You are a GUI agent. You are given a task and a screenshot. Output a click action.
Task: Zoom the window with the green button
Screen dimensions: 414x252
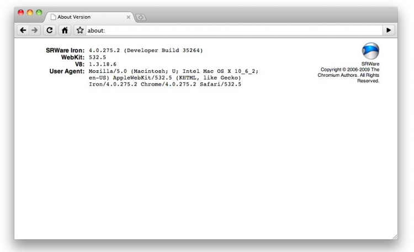[39, 12]
